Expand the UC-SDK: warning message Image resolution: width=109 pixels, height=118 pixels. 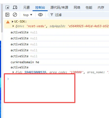[x=12, y=21]
